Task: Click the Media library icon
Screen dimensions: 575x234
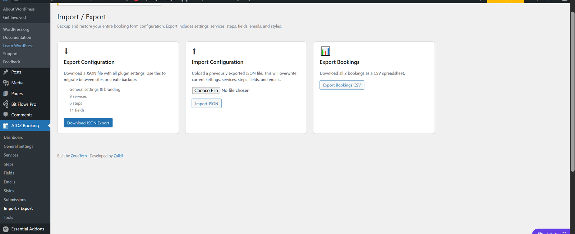Action: coord(6,83)
